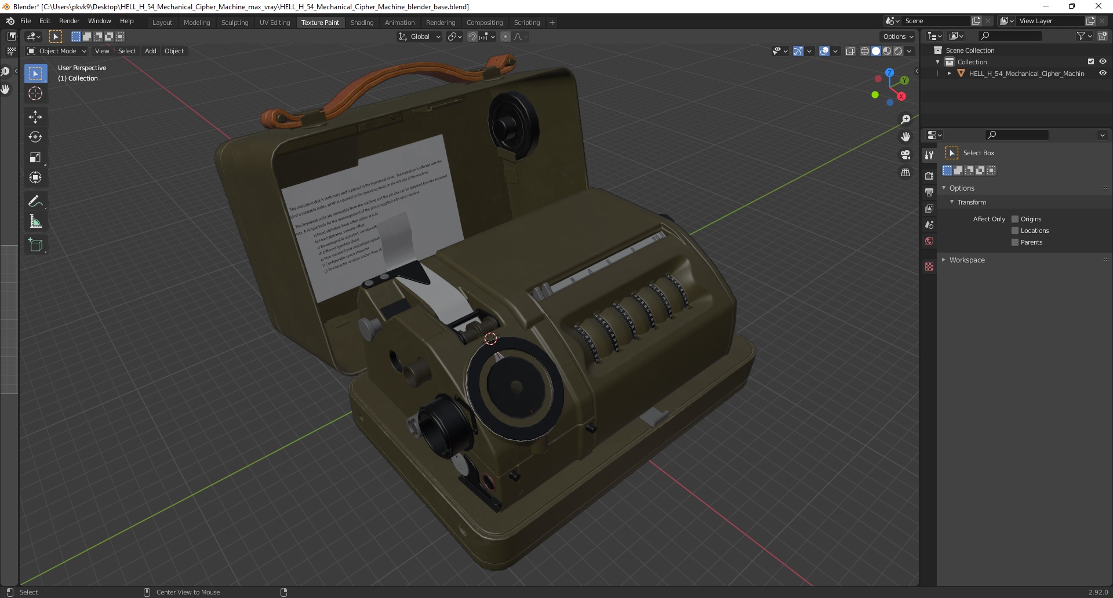Choose the Annotate tool

(35, 202)
